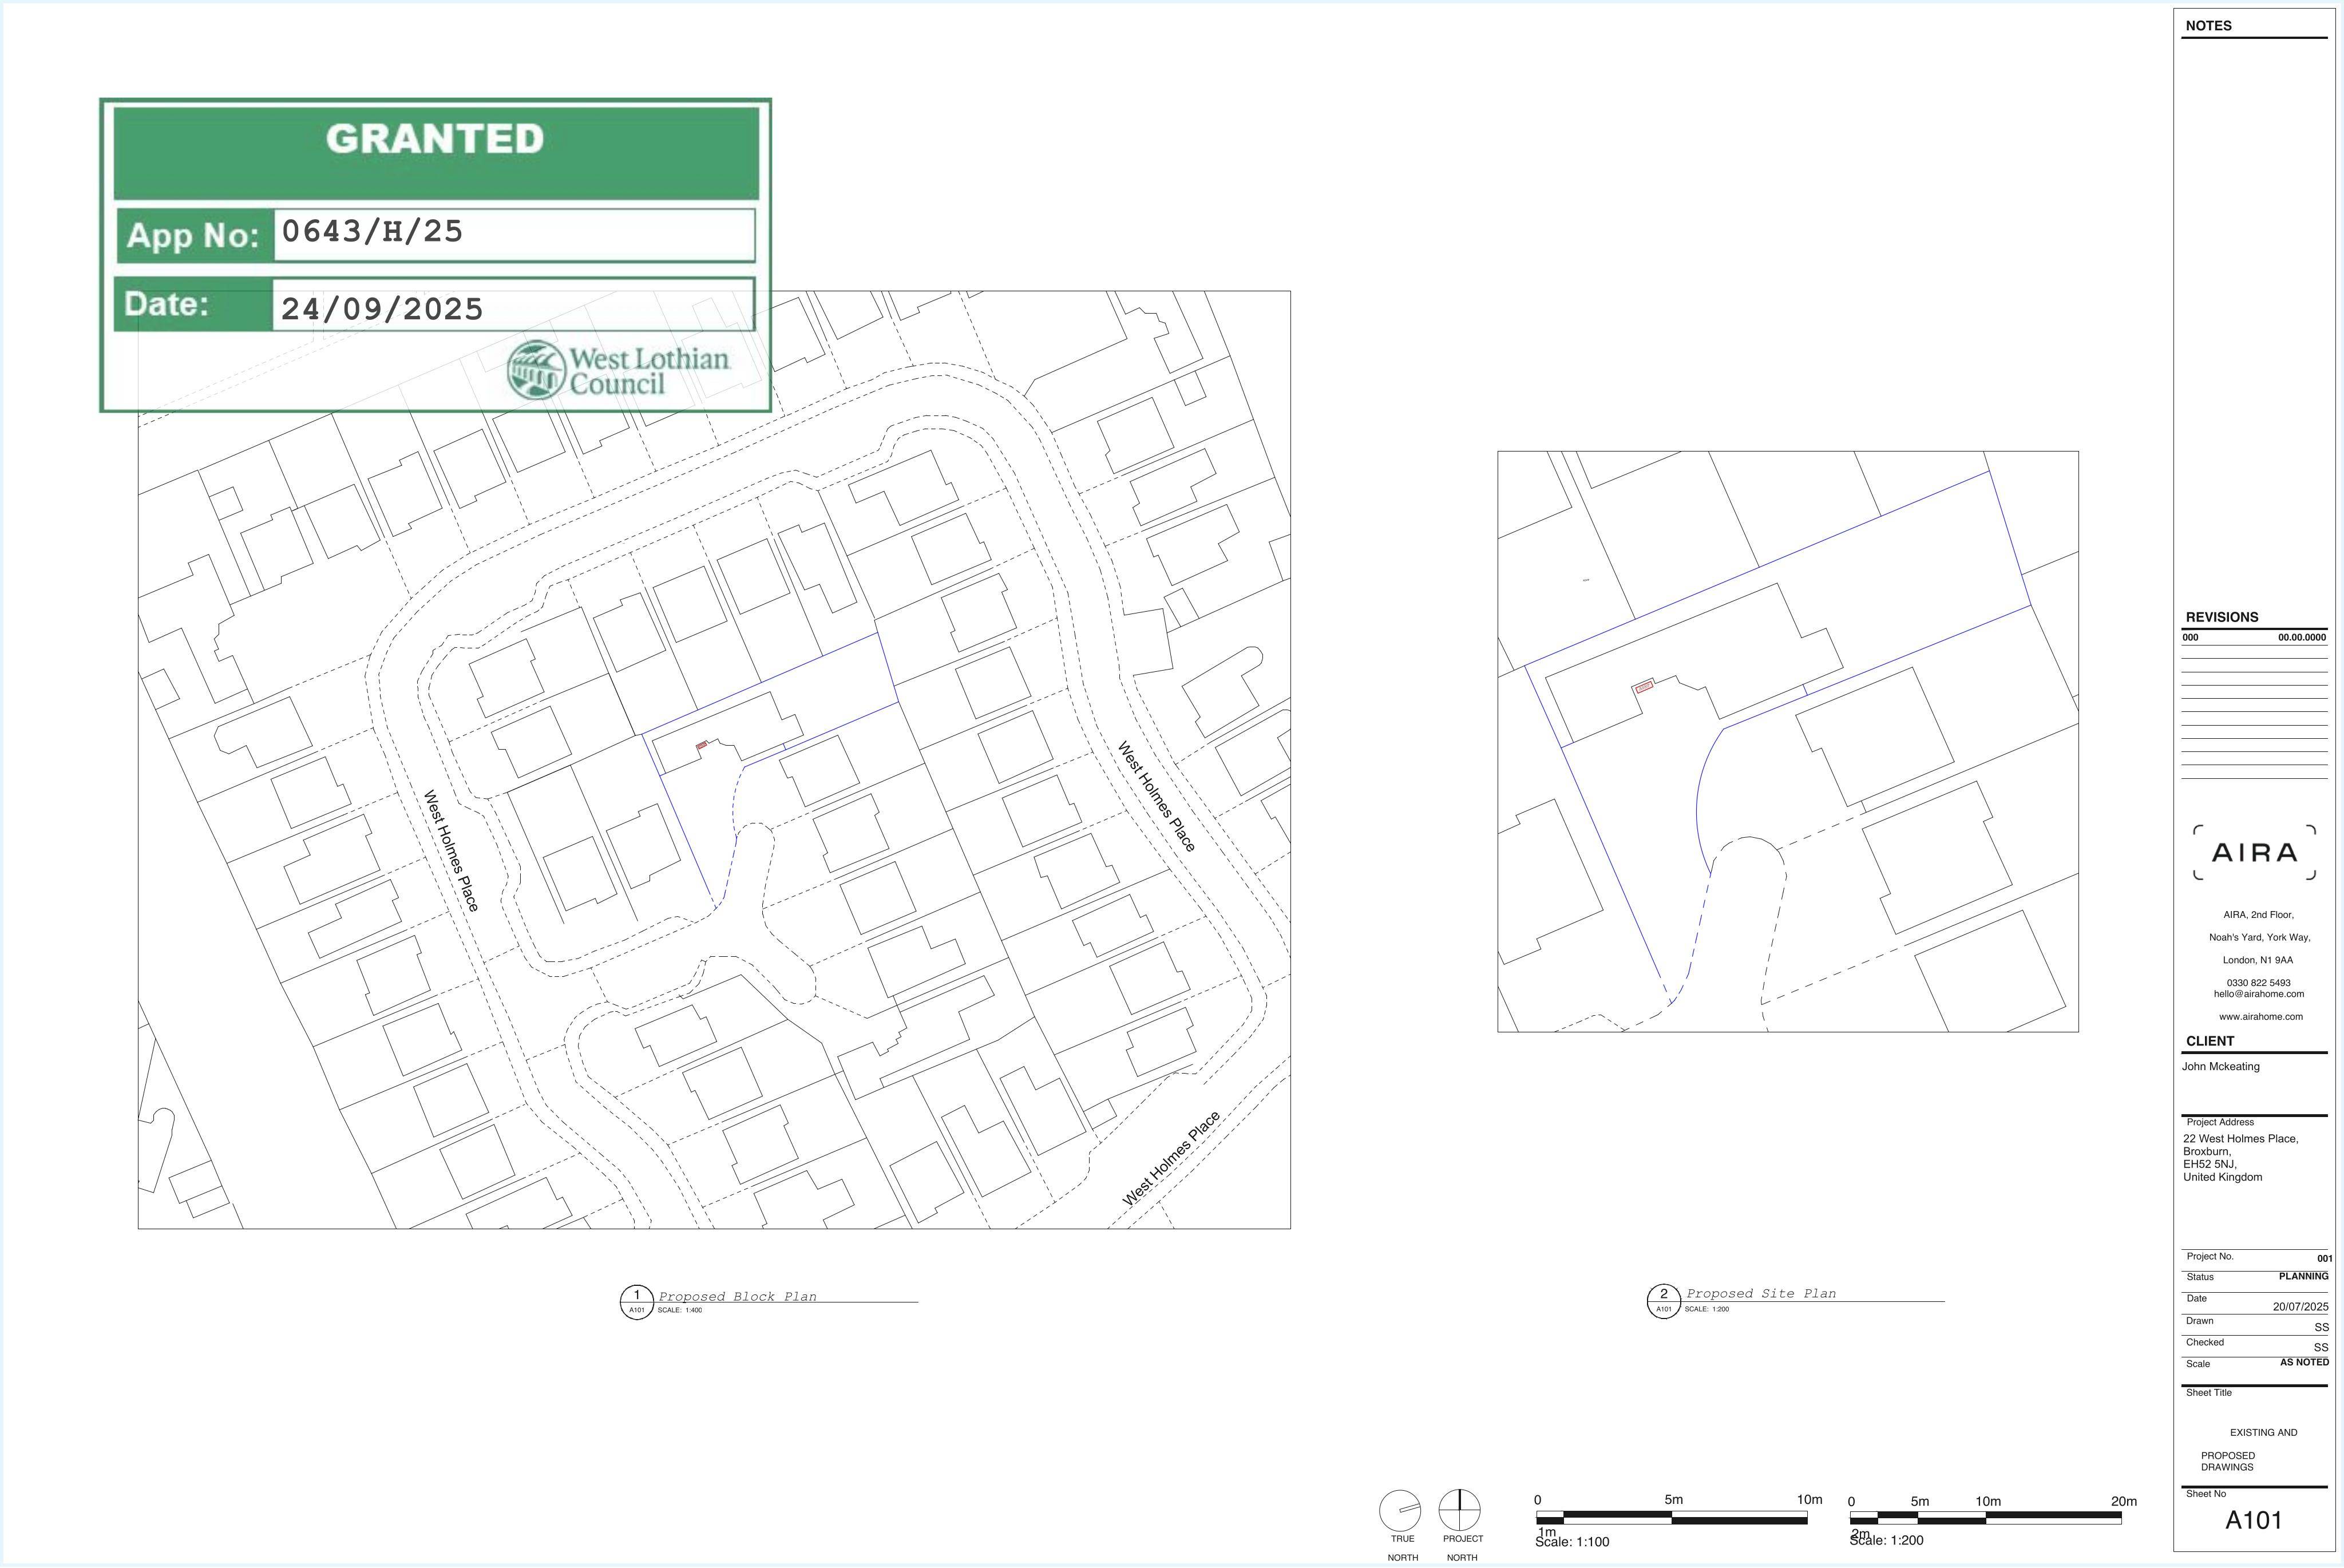Click '22 West Holmes Place,' address text
Screen dimensions: 2344x1568
pos(2240,1139)
